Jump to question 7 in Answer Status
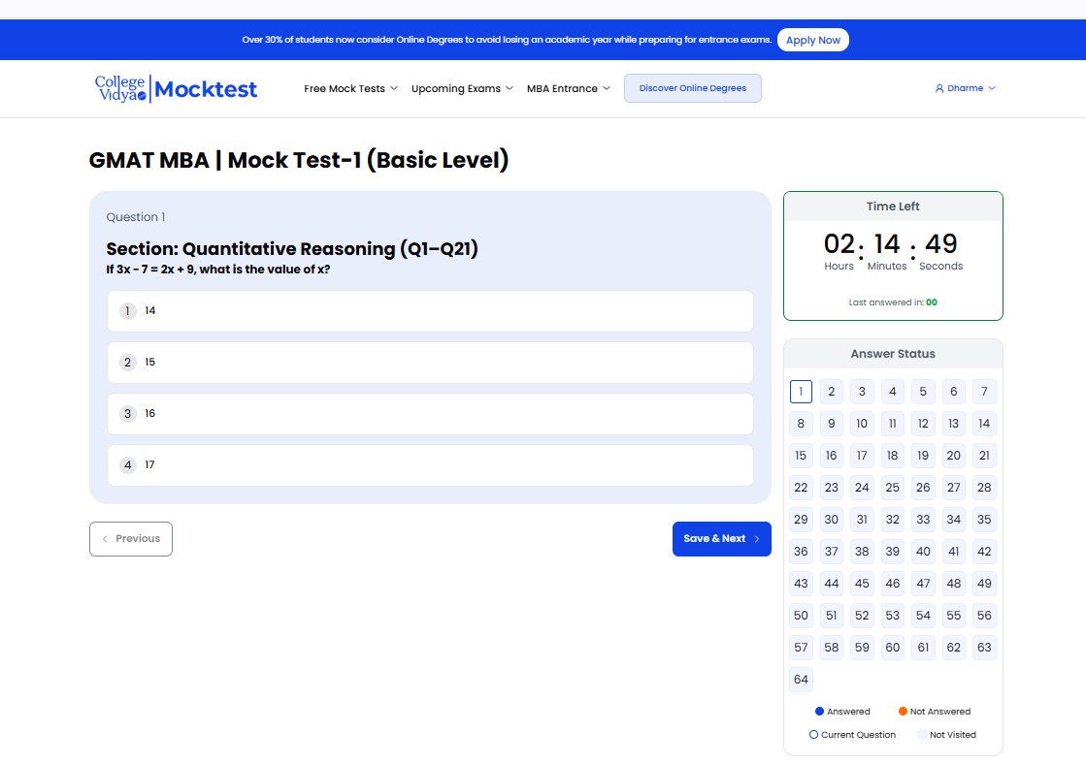This screenshot has height=763, width=1086. click(984, 392)
